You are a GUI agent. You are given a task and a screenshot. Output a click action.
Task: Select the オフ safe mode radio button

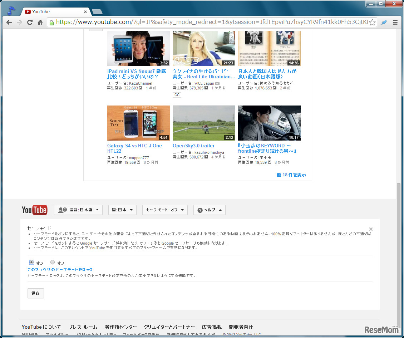(53, 263)
